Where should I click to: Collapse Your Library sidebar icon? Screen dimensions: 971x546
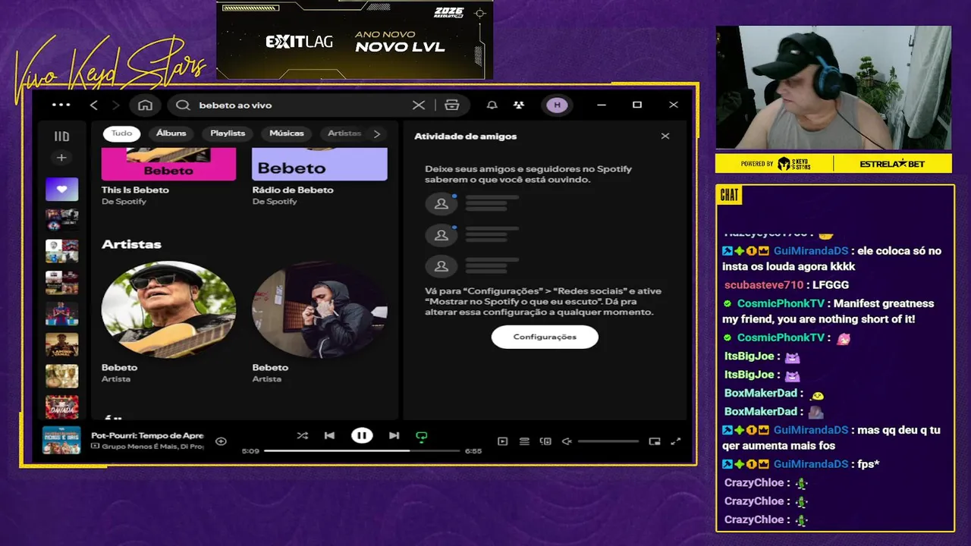(61, 136)
